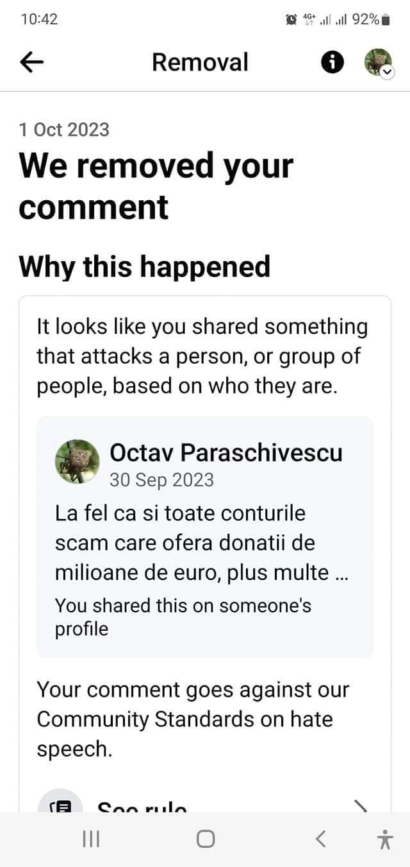The height and width of the screenshot is (867, 410).
Task: Tap the info icon in the Removal header
Action: pos(332,62)
